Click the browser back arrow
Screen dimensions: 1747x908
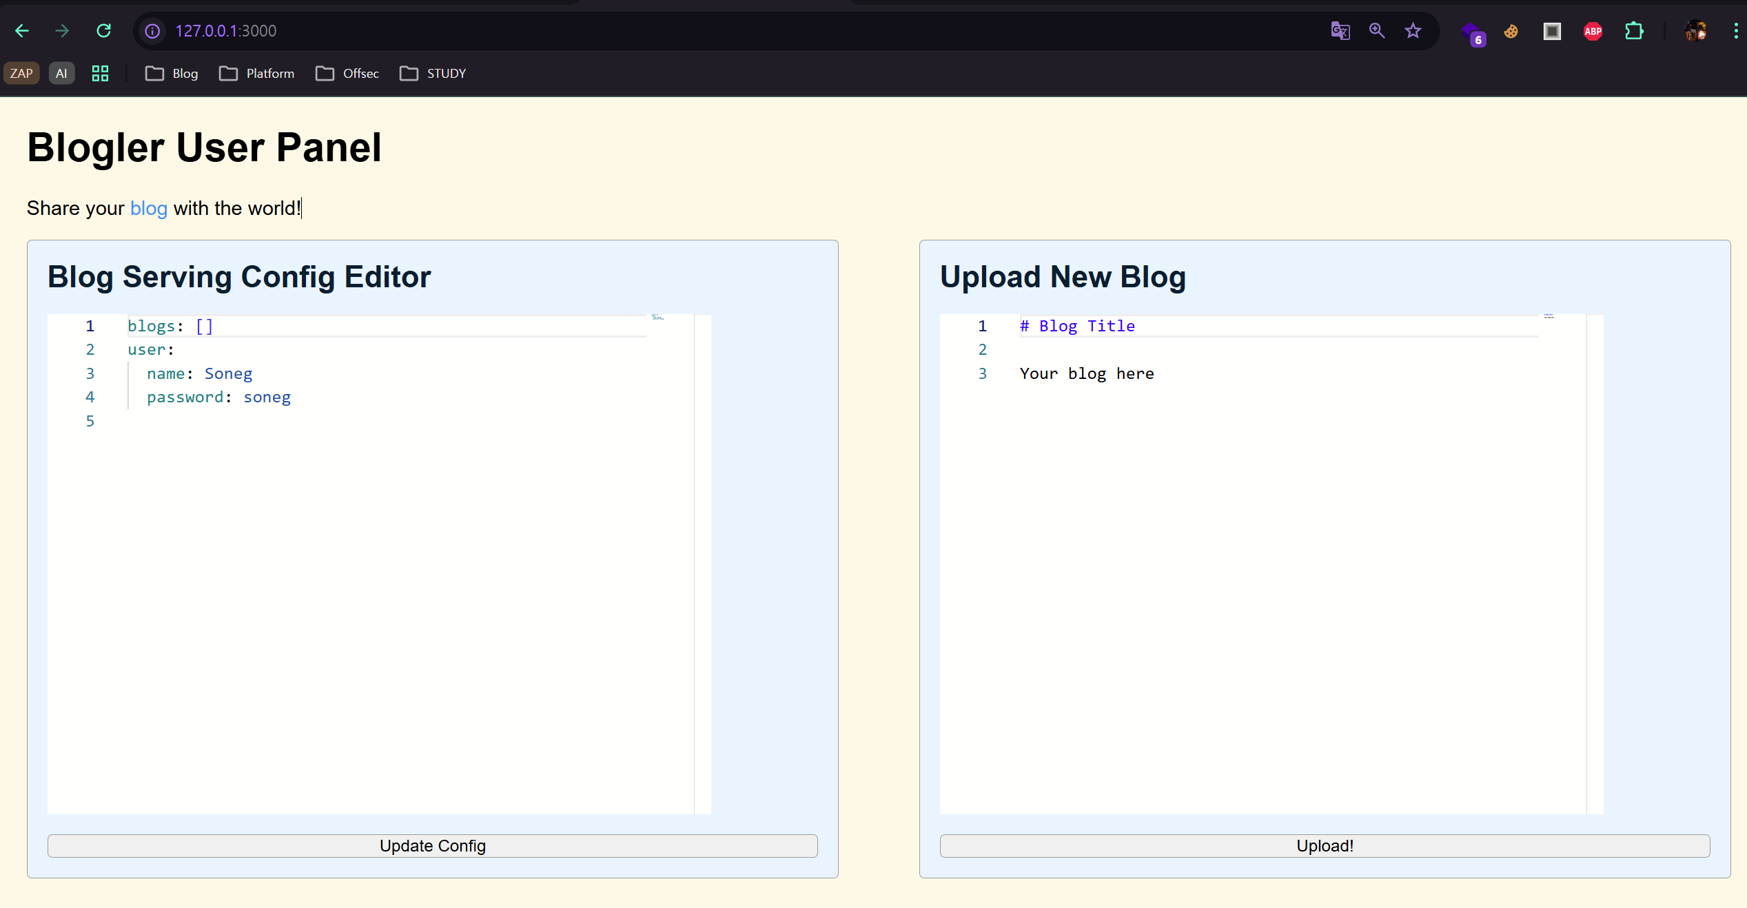click(x=22, y=31)
